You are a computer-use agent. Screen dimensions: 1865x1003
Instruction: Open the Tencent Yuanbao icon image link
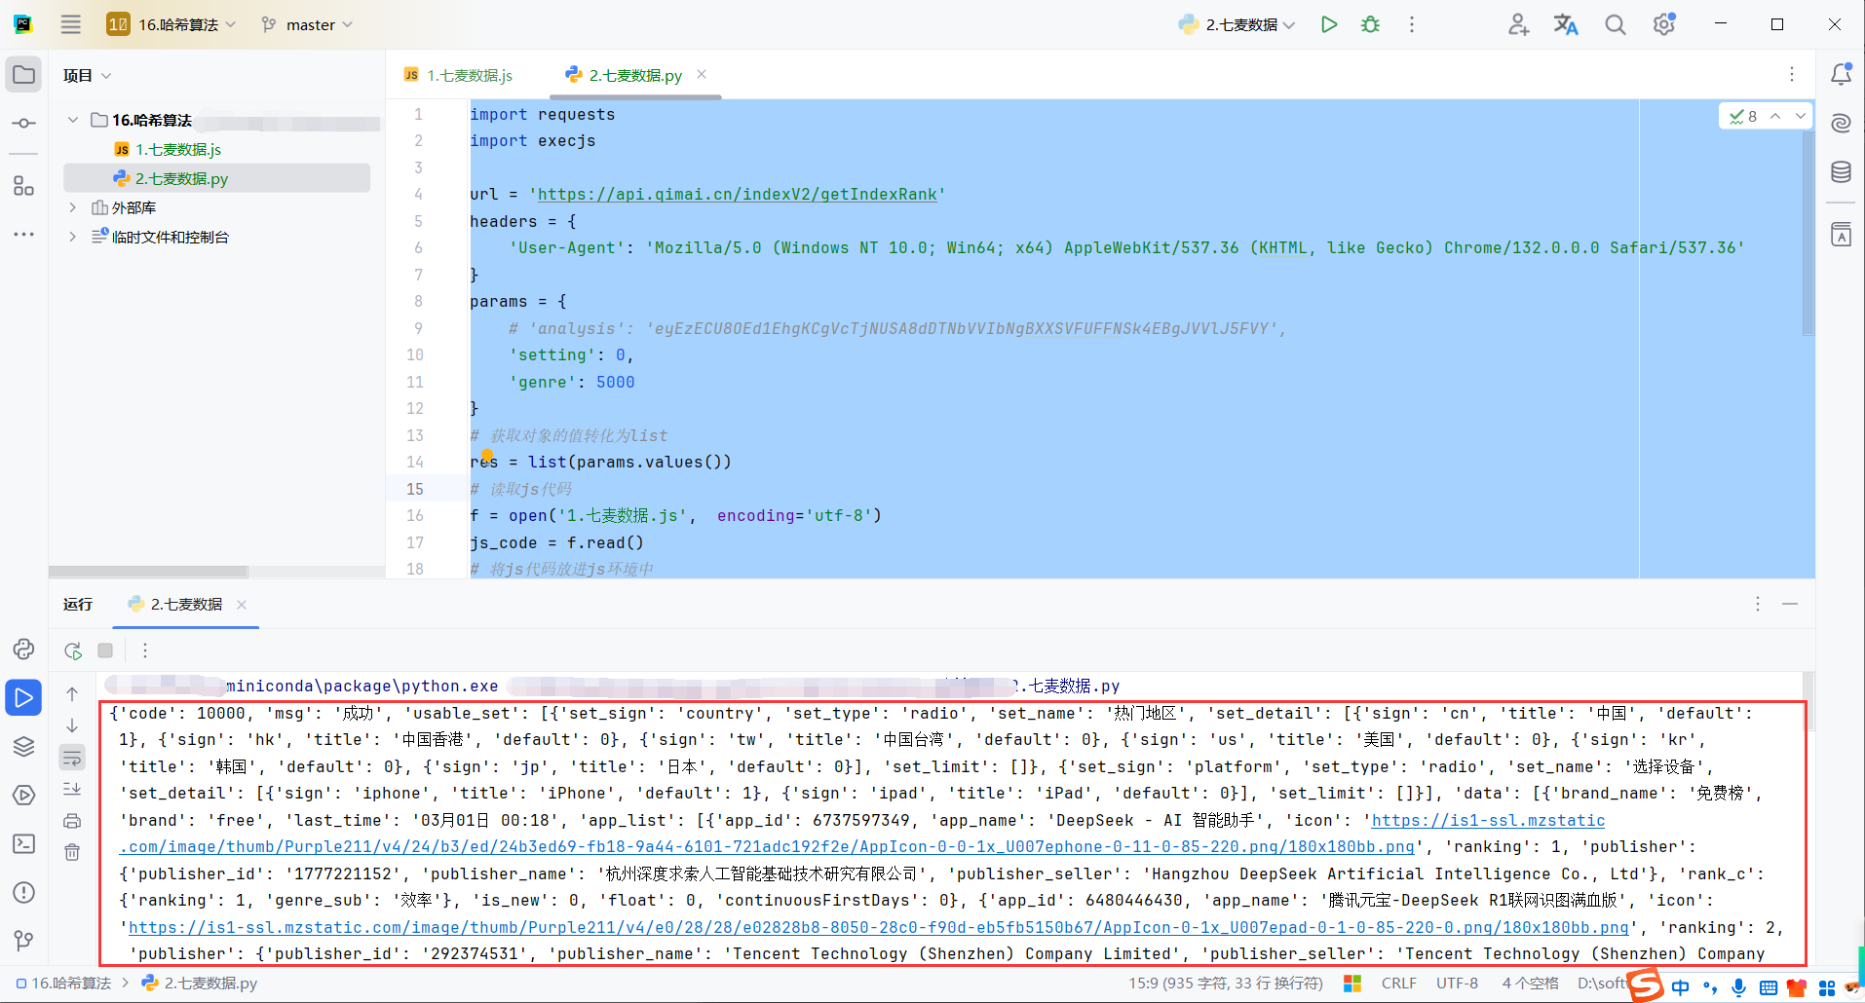point(878,927)
